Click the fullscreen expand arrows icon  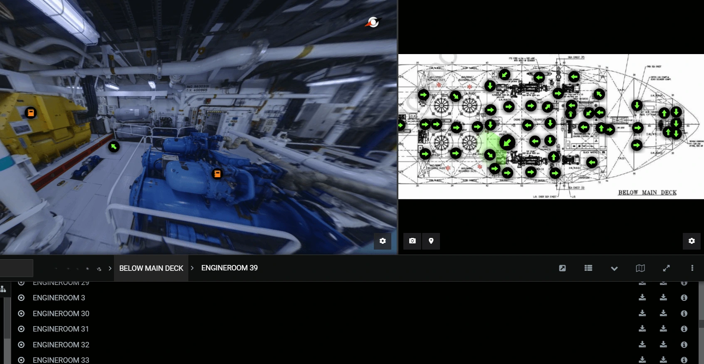(666, 268)
